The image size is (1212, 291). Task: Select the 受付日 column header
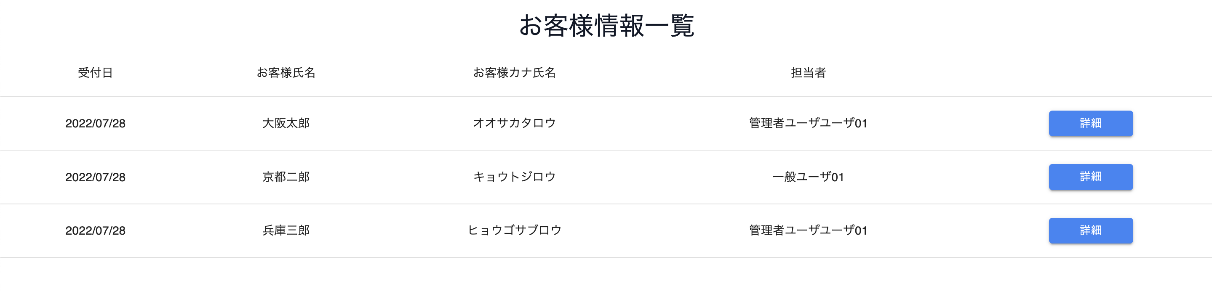96,73
